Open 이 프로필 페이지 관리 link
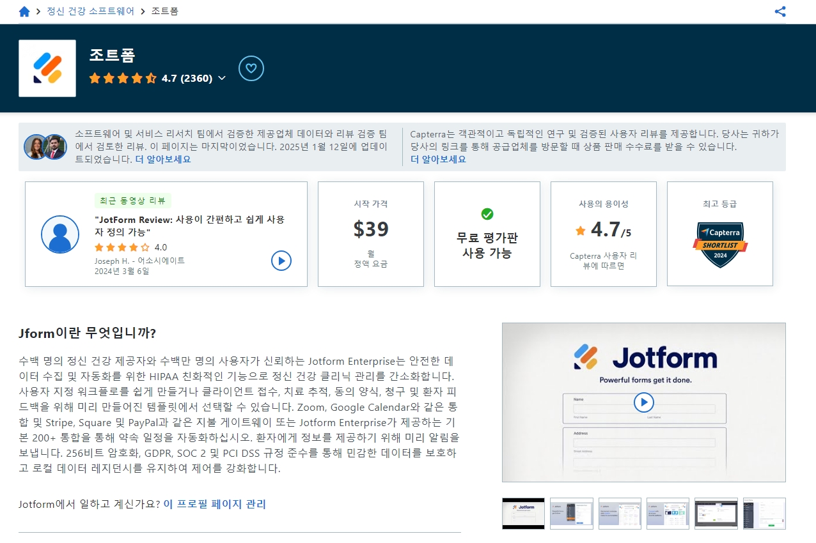 215,504
